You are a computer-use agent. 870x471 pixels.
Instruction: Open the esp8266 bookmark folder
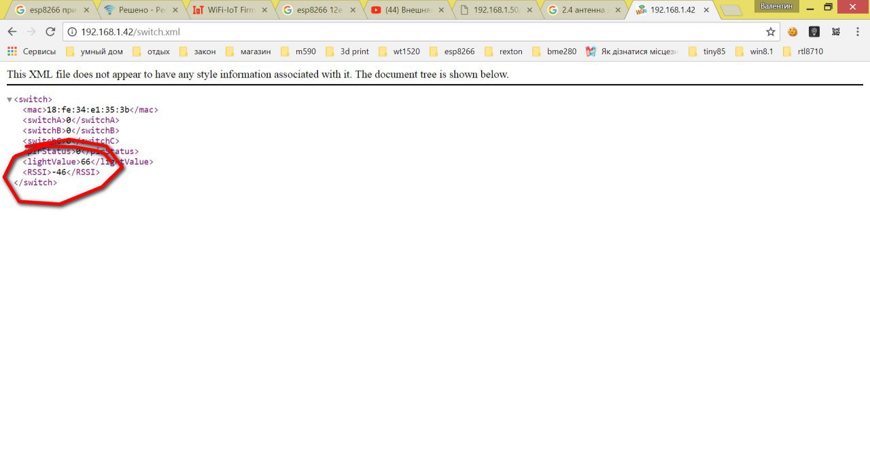[452, 52]
